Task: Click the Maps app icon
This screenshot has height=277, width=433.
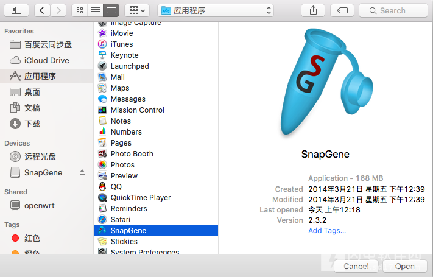Action: coord(102,88)
